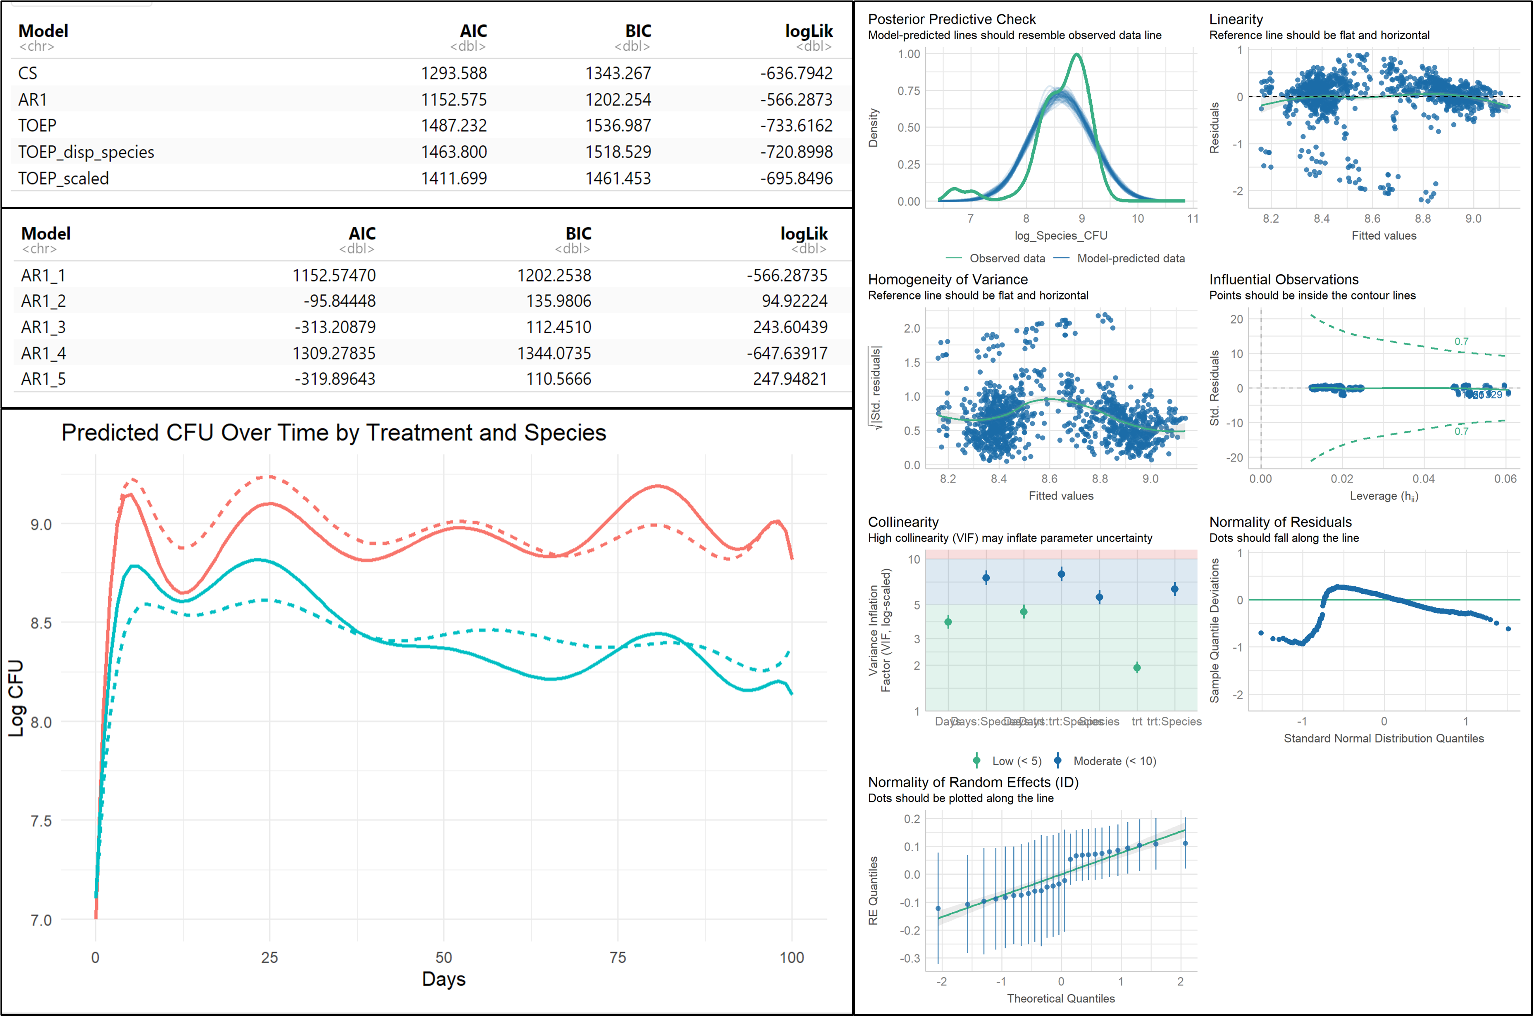Click the TOEP_disp_species row label
The height and width of the screenshot is (1016, 1533).
(x=86, y=152)
